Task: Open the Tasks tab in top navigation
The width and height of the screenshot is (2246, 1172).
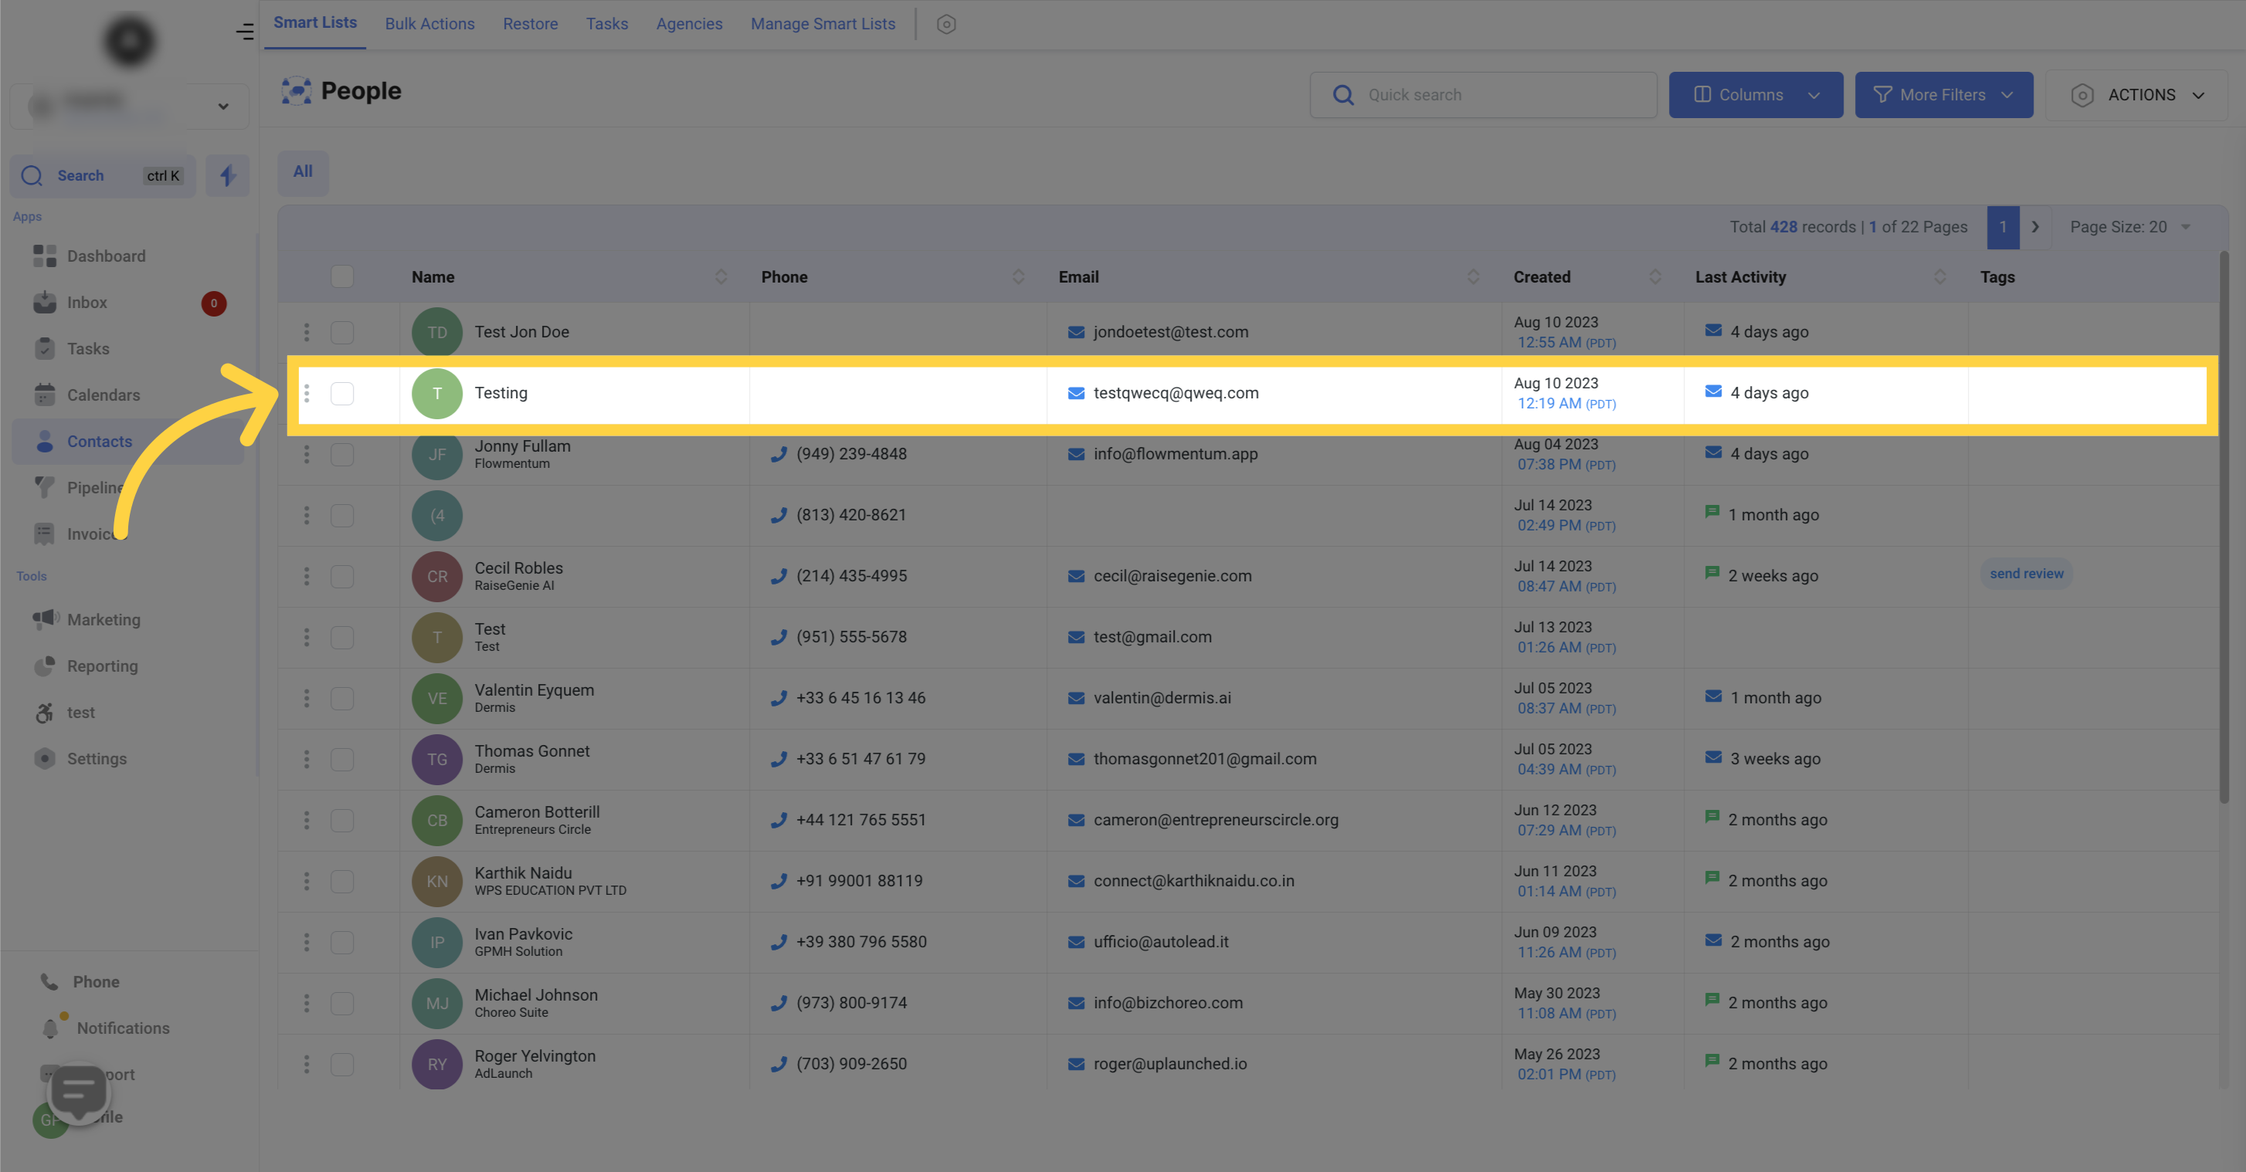Action: coord(607,23)
